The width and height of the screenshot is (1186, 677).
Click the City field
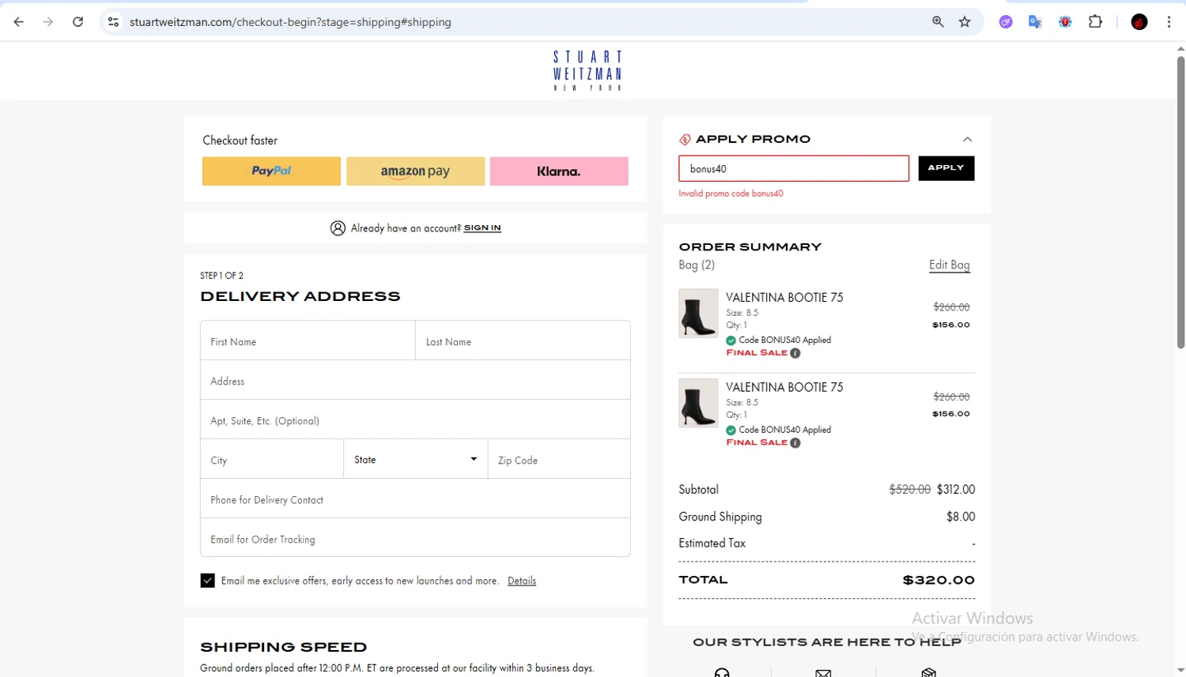(272, 459)
